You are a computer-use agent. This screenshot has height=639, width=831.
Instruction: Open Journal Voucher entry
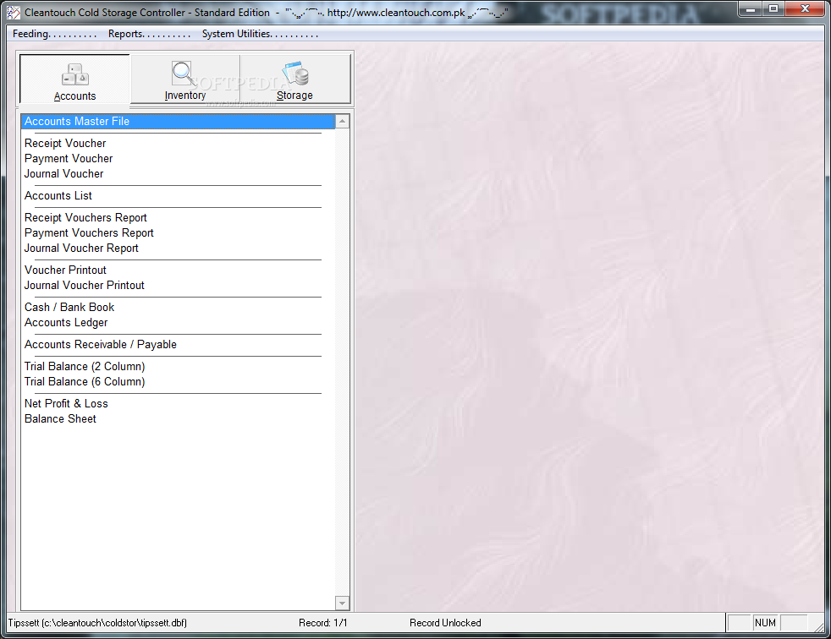(x=63, y=173)
